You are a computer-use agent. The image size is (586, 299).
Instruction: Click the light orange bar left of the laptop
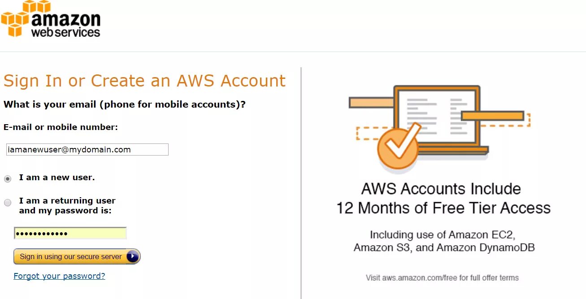click(371, 103)
